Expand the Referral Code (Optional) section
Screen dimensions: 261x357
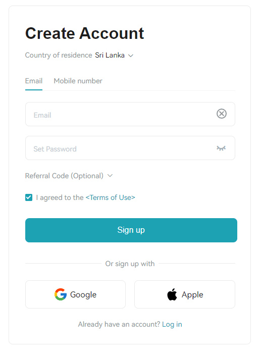coord(69,176)
